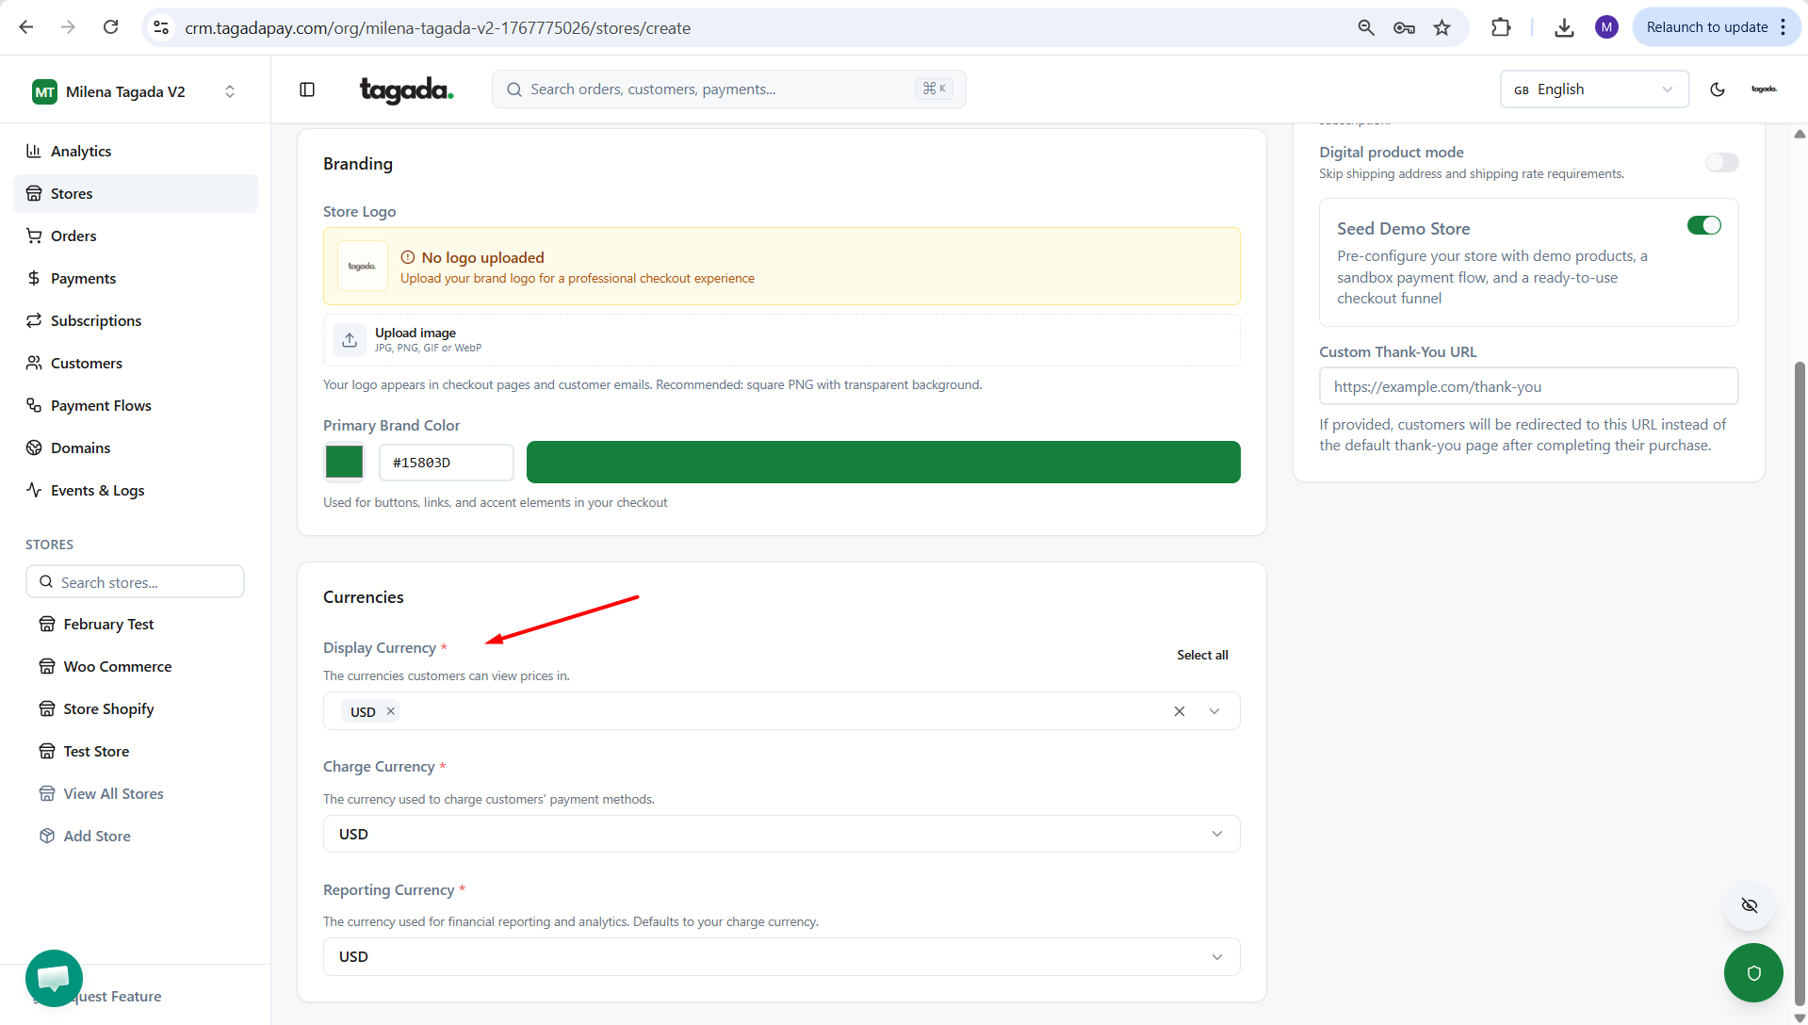Open the English language selector
Viewport: 1808px width, 1025px height.
pyautogui.click(x=1593, y=89)
